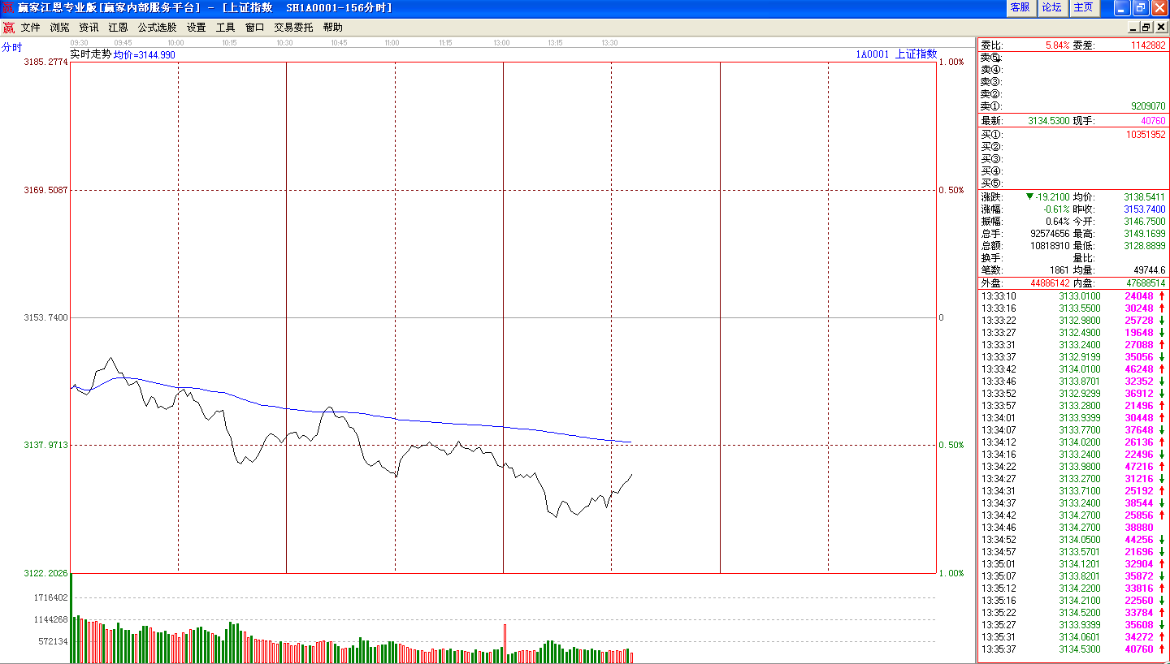The width and height of the screenshot is (1170, 664).
Task: Click the 最高 3149.1699 value
Action: pos(1144,234)
